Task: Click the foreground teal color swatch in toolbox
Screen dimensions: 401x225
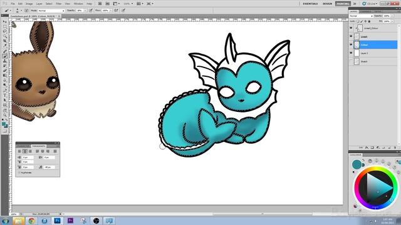Action: (x=4, y=124)
